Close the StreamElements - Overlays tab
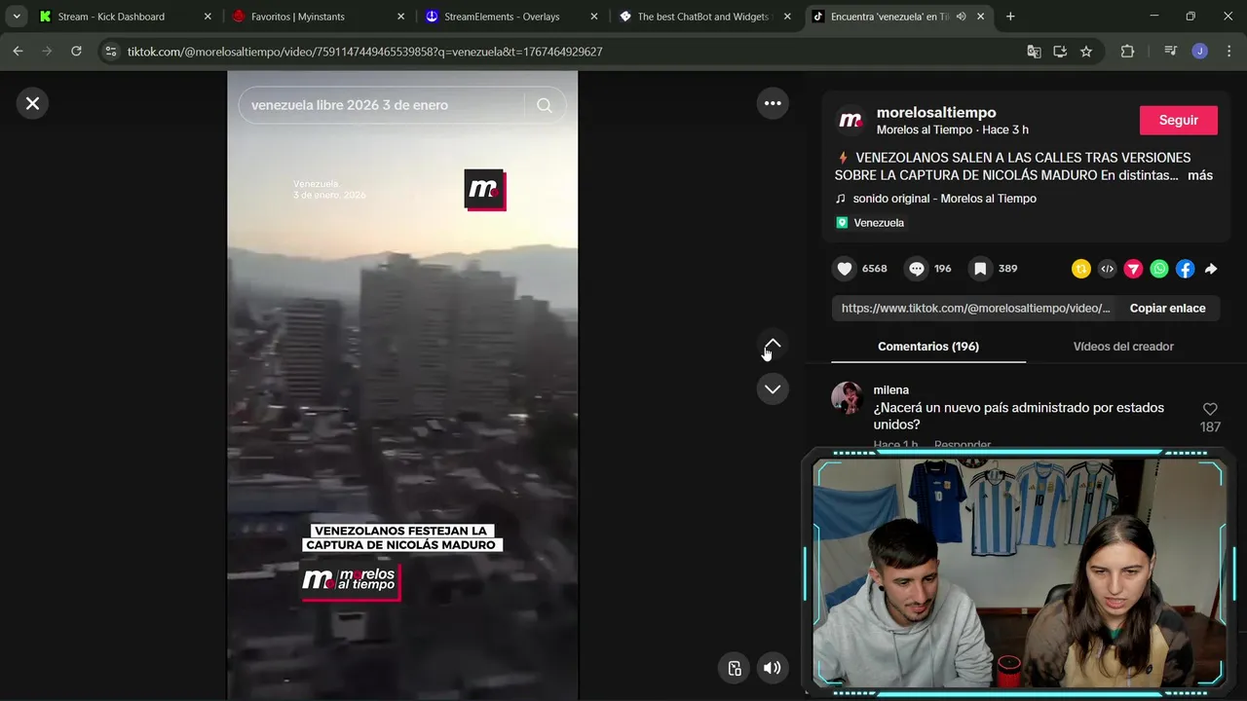1247x701 pixels. 593,17
